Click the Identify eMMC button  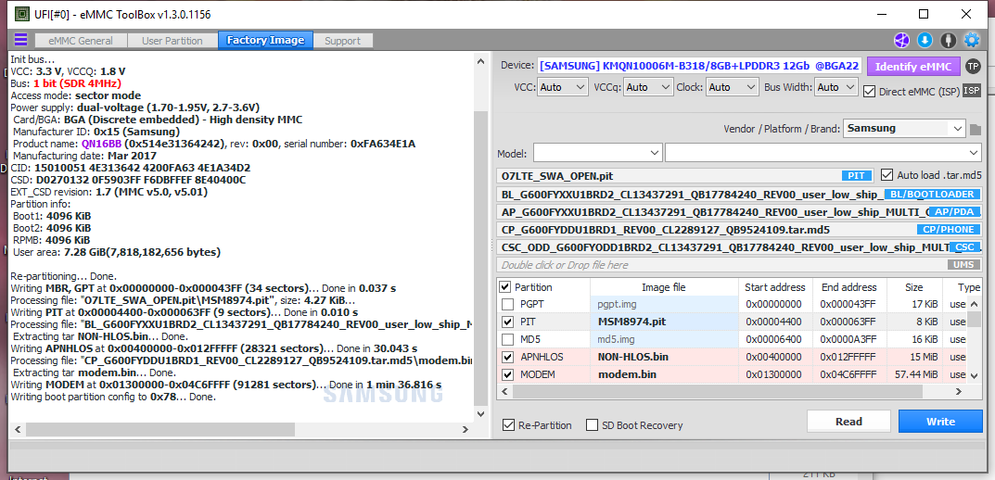pyautogui.click(x=913, y=66)
